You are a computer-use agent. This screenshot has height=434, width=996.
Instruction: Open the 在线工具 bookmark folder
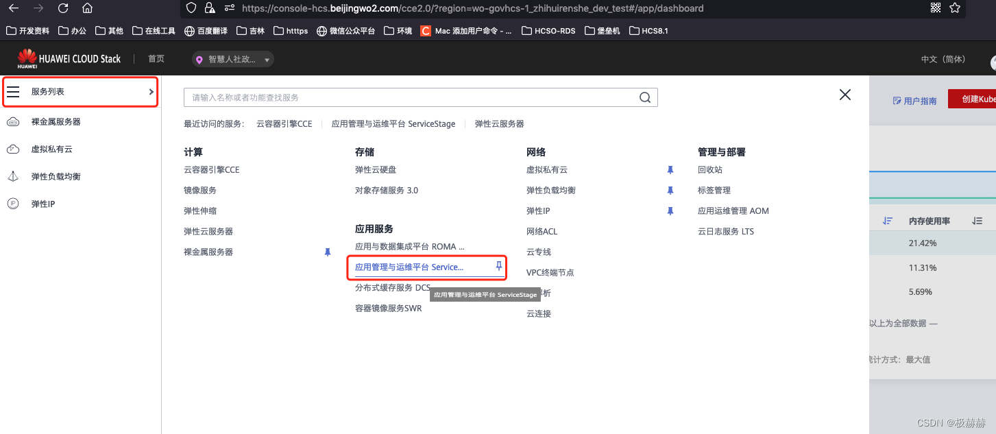154,31
